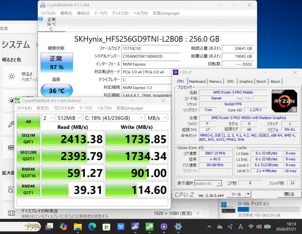The width and height of the screenshot is (302, 234).
Task: Open CrystalDiskMark テーマ(T) menu
Action: [86, 108]
